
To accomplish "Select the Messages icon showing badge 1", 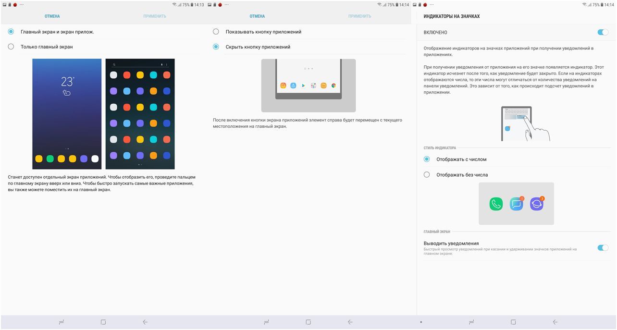I will (516, 203).
